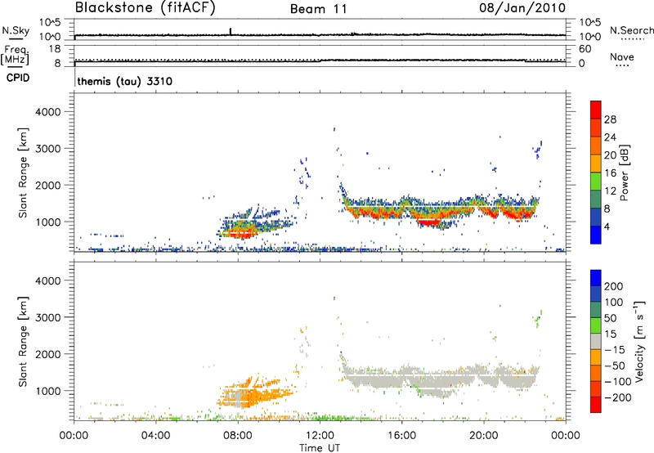This screenshot has width=654, height=453.
Task: Click the '12:00' time axis label
Action: [x=320, y=436]
